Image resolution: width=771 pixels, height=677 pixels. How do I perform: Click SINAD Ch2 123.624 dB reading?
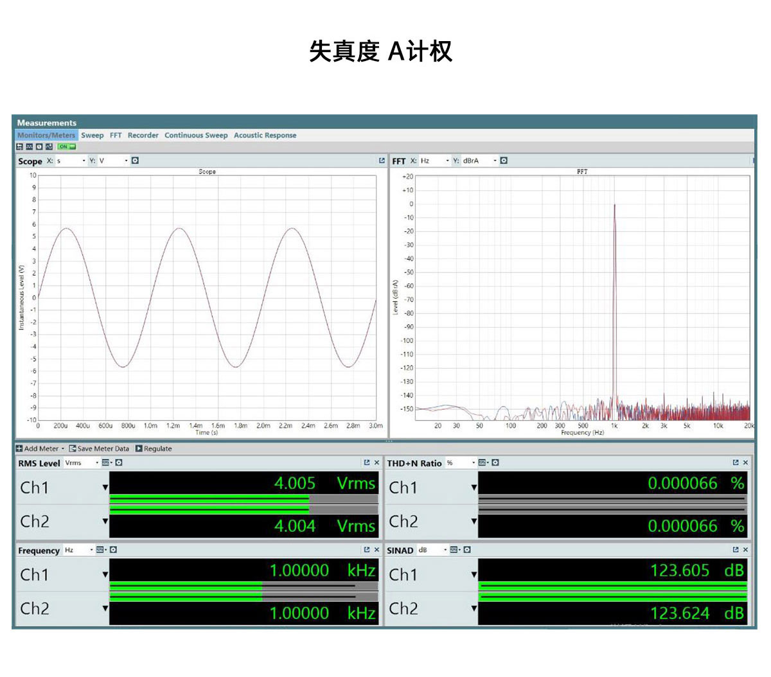[x=697, y=613]
